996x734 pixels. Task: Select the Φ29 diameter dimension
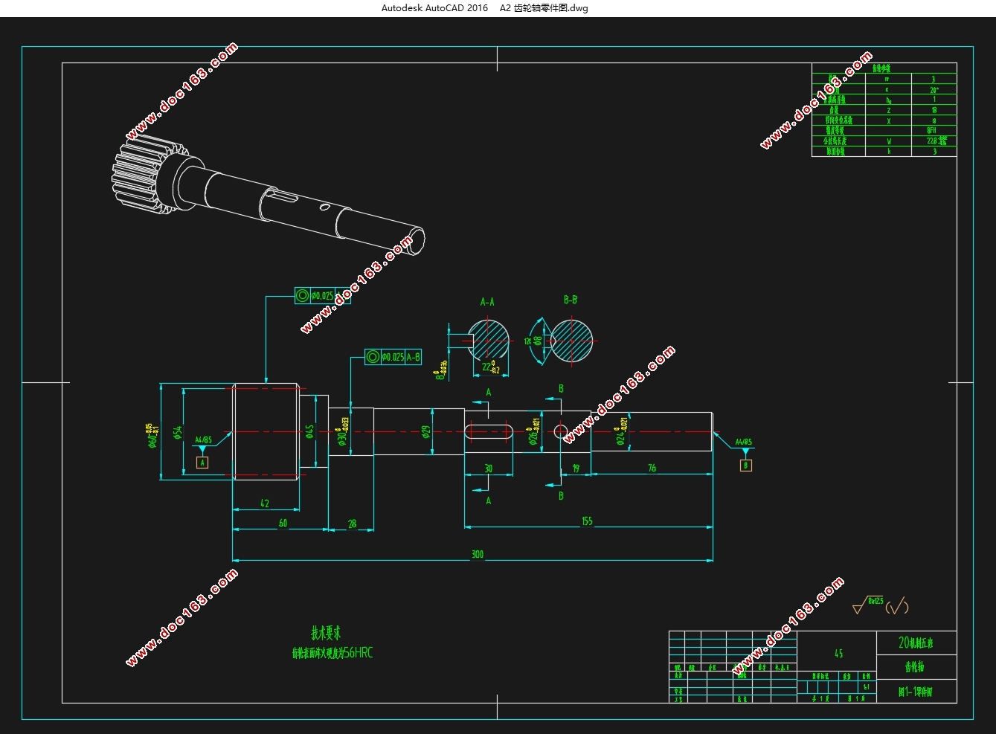tap(426, 431)
